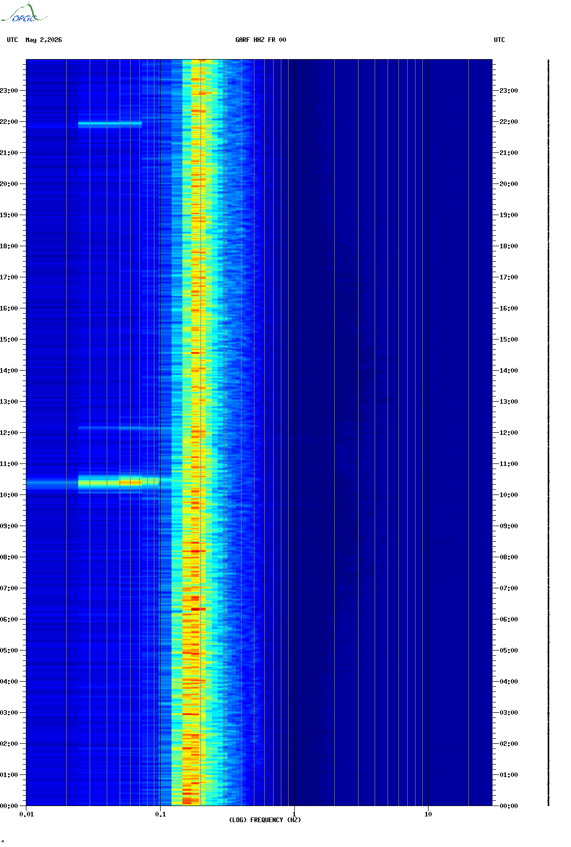
Task: Click the 12:00 label on right axis
Action: coord(508,433)
